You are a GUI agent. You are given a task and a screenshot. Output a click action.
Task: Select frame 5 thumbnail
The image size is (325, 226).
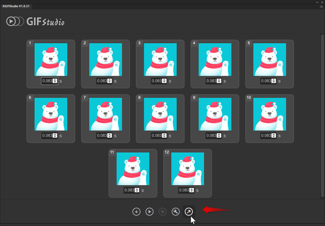270,60
